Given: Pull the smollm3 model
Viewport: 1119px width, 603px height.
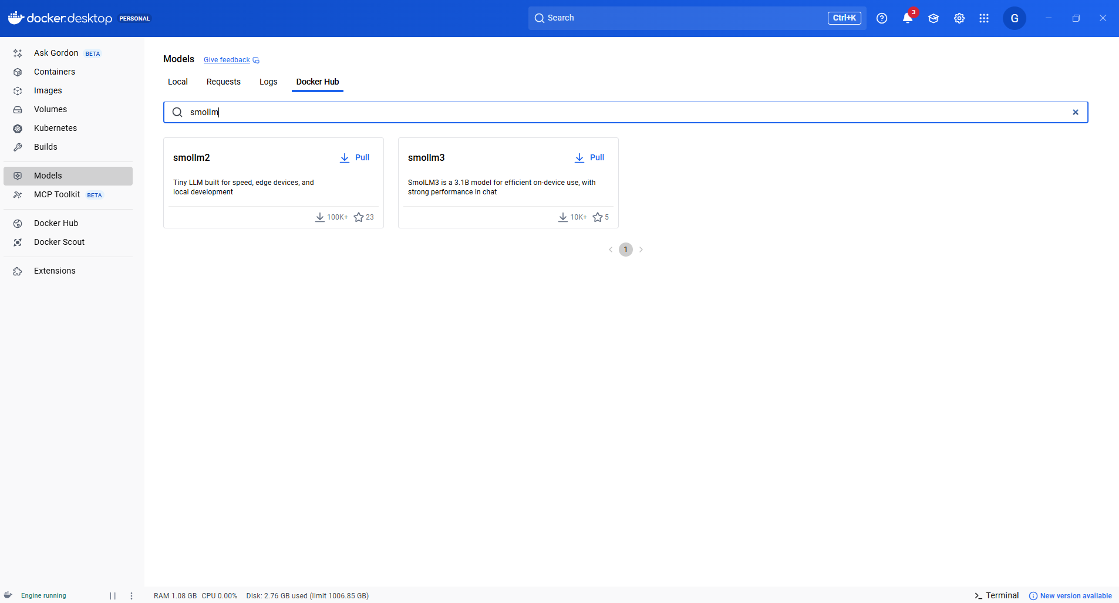Looking at the screenshot, I should [589, 157].
